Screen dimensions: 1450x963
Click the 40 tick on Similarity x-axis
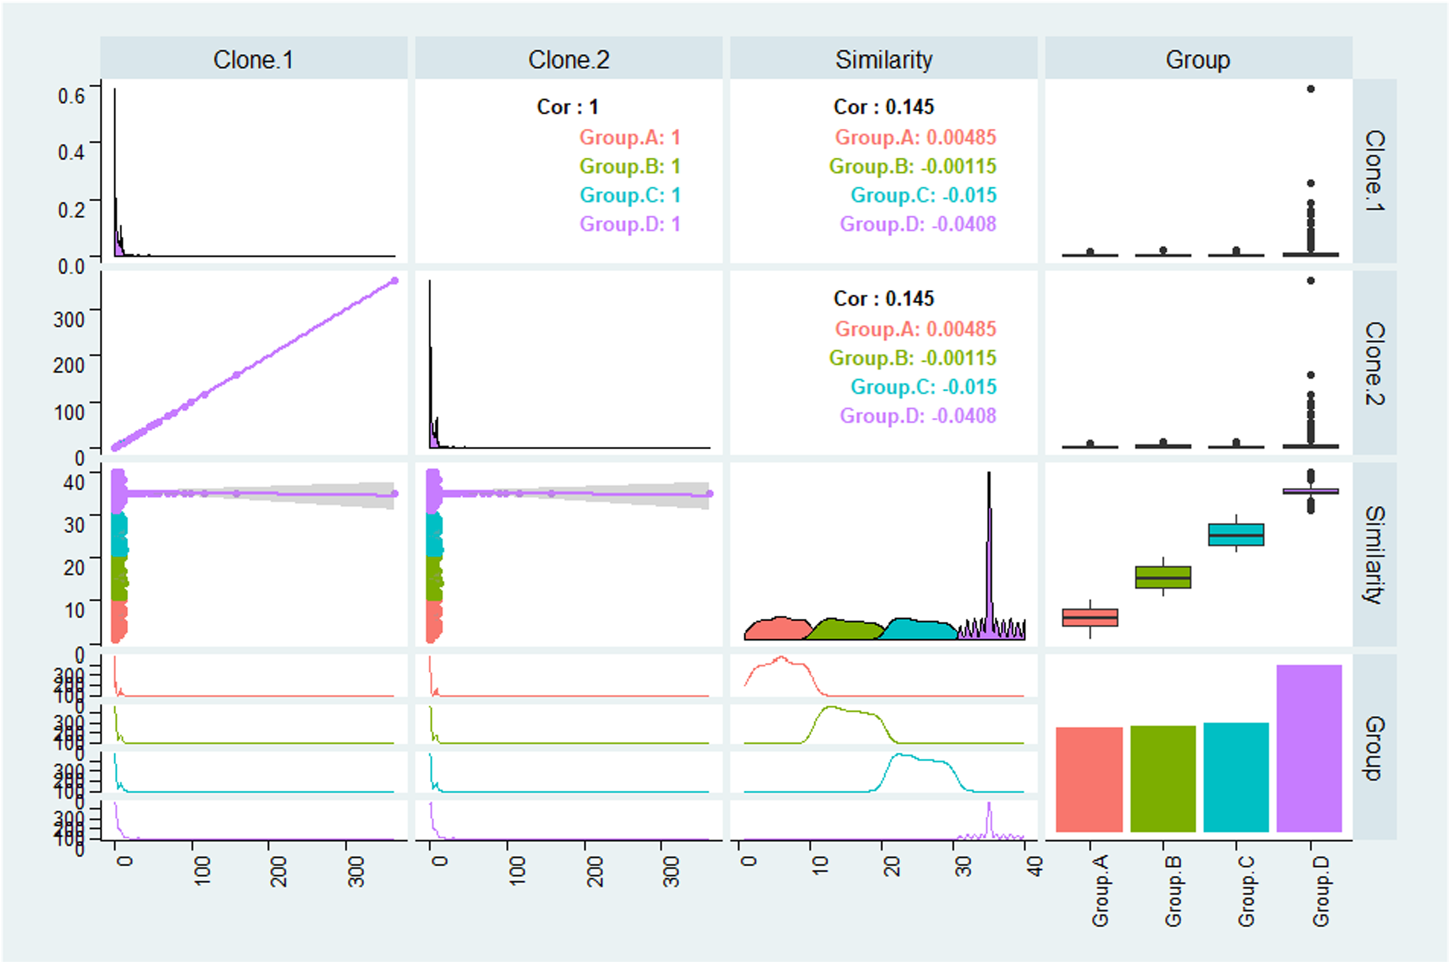pos(1035,867)
